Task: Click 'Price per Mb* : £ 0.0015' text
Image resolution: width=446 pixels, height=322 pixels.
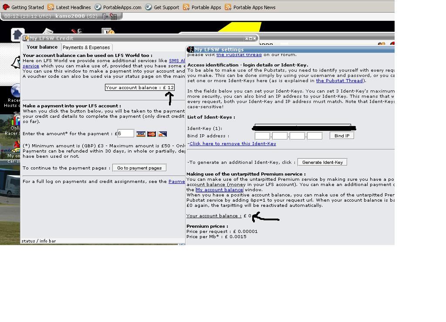Action: 216,237
